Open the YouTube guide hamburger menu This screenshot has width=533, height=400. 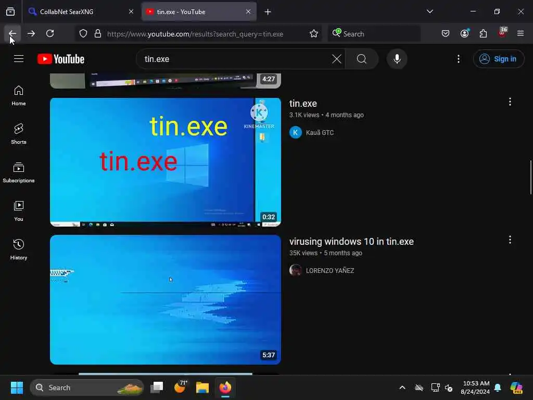pyautogui.click(x=19, y=59)
